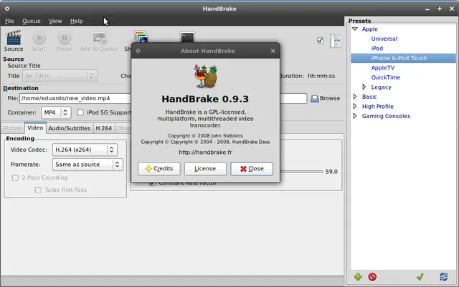Open the Queue menu

pyautogui.click(x=32, y=21)
